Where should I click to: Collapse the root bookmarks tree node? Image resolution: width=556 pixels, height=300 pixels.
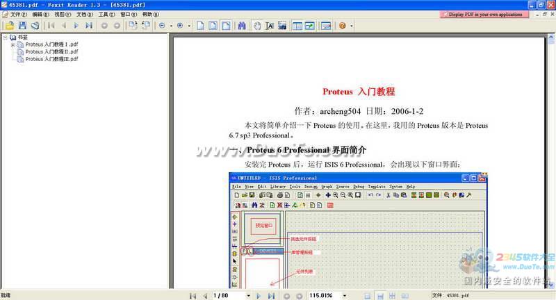[6, 37]
